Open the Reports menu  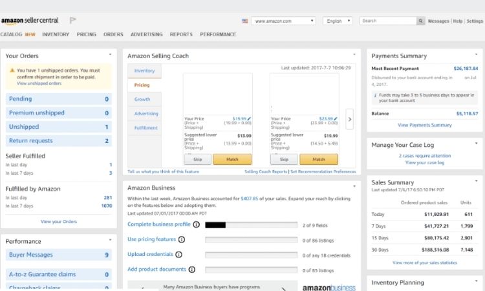point(181,34)
